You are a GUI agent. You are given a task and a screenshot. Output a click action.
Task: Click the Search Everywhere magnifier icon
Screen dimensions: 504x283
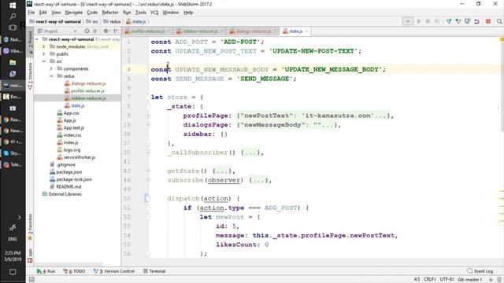[x=499, y=21]
